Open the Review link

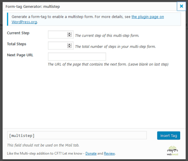tap(109, 153)
